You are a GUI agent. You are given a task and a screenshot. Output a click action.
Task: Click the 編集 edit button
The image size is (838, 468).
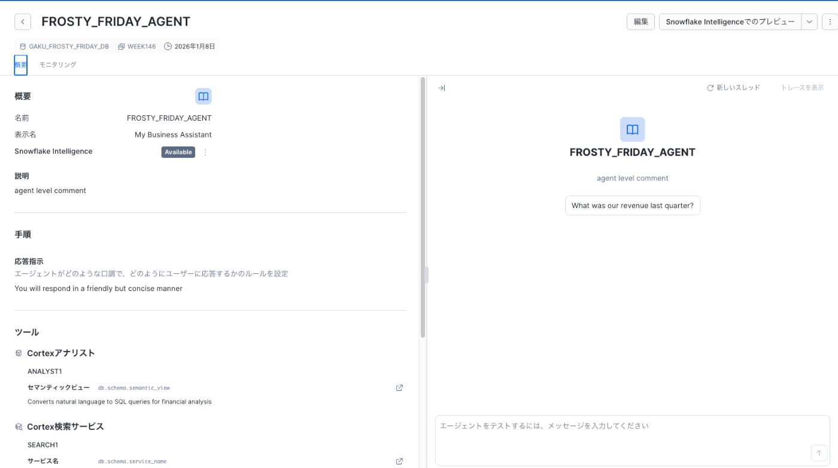point(640,22)
